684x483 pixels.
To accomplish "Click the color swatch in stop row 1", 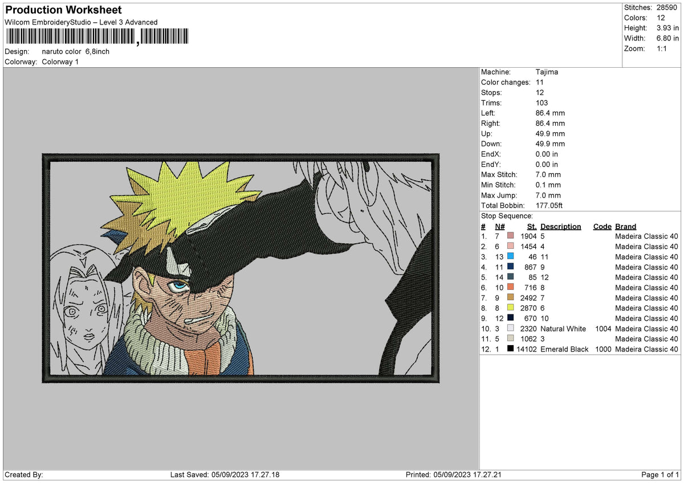I will [x=510, y=236].
